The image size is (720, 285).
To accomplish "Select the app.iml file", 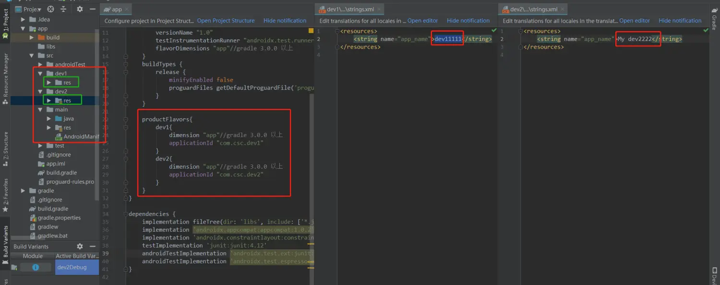I will point(51,164).
